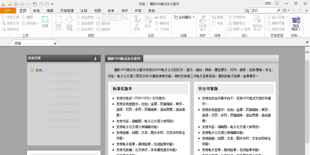
Task: Click the zoom out magnifier icon
Action: 98,18
